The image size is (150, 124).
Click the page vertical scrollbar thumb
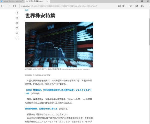[x=149, y=32]
